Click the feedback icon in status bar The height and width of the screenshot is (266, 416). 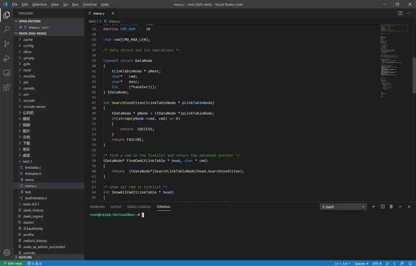(402, 263)
